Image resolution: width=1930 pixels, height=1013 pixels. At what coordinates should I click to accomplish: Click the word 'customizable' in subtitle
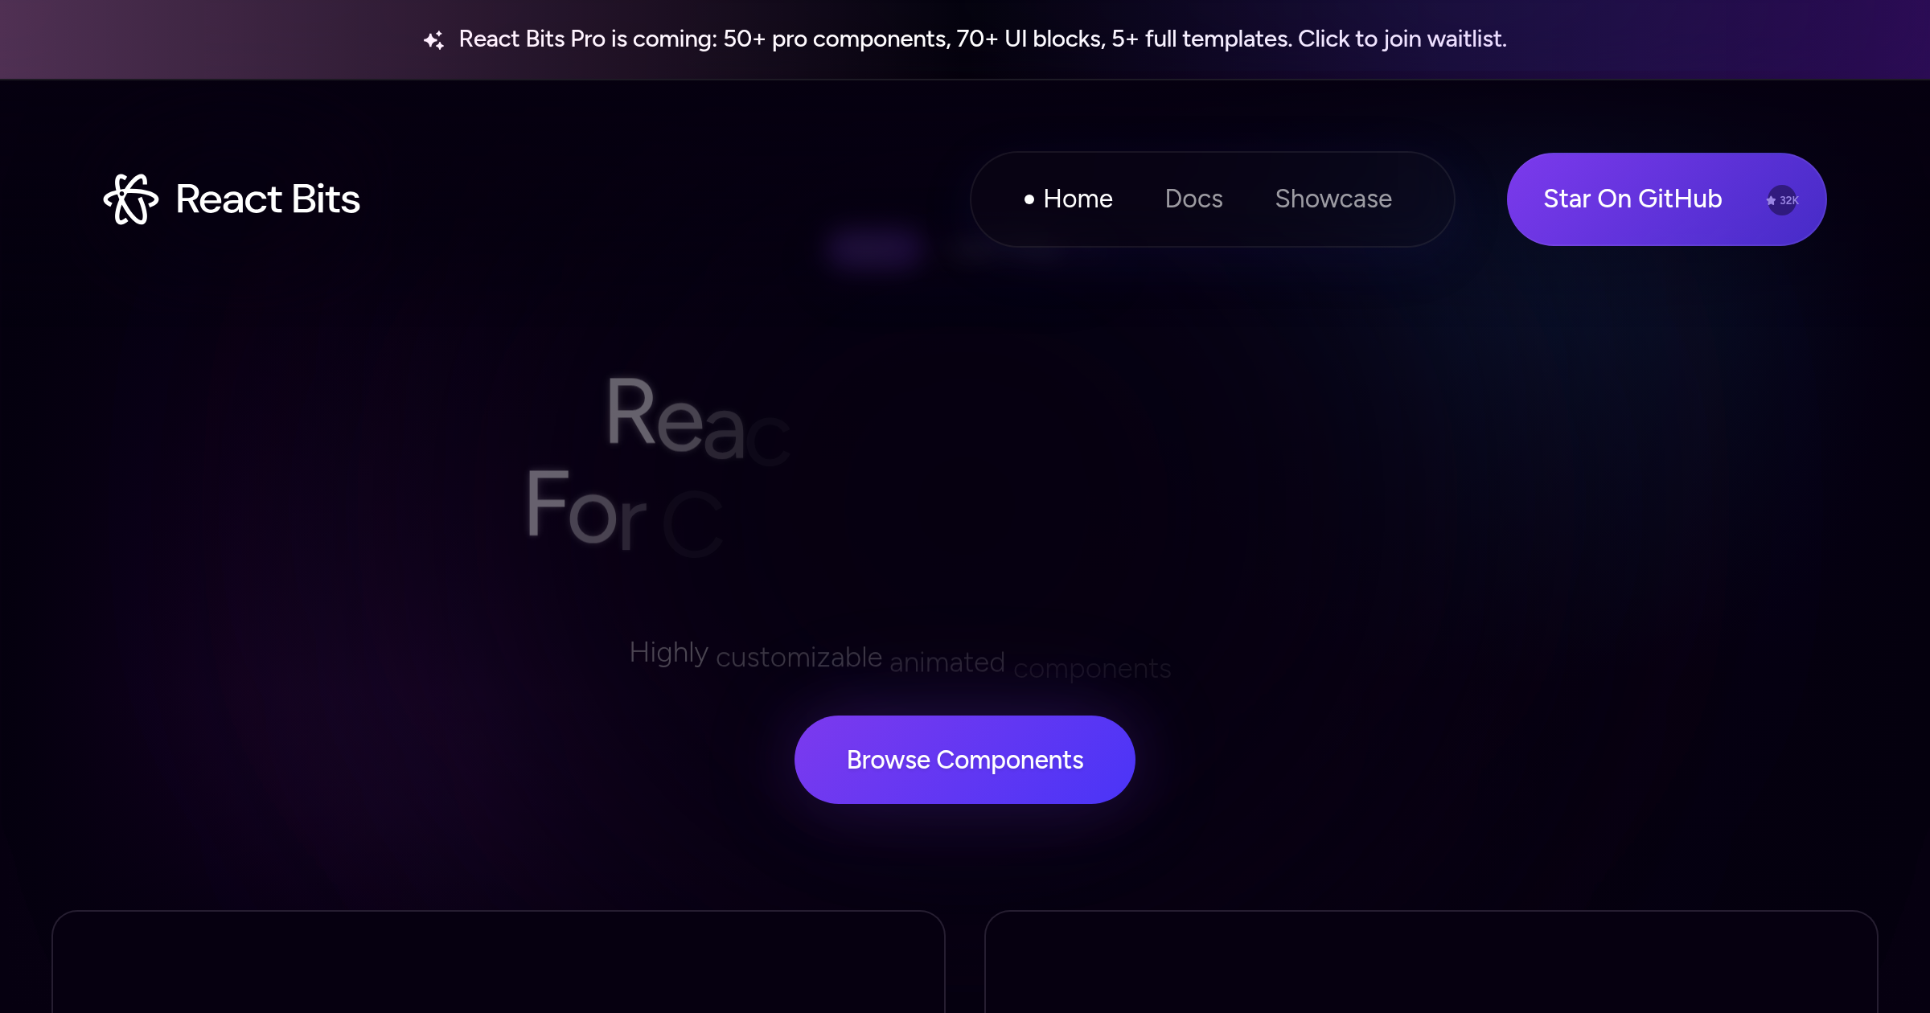(799, 658)
